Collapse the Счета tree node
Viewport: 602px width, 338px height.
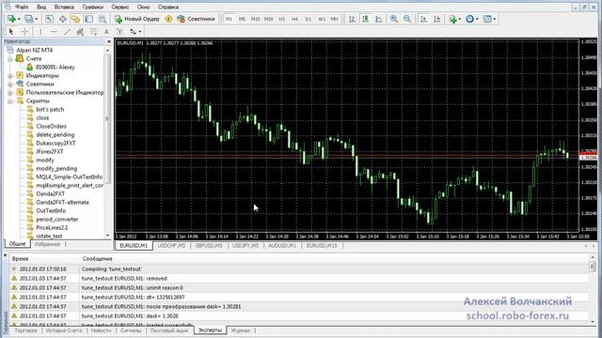tap(10, 59)
